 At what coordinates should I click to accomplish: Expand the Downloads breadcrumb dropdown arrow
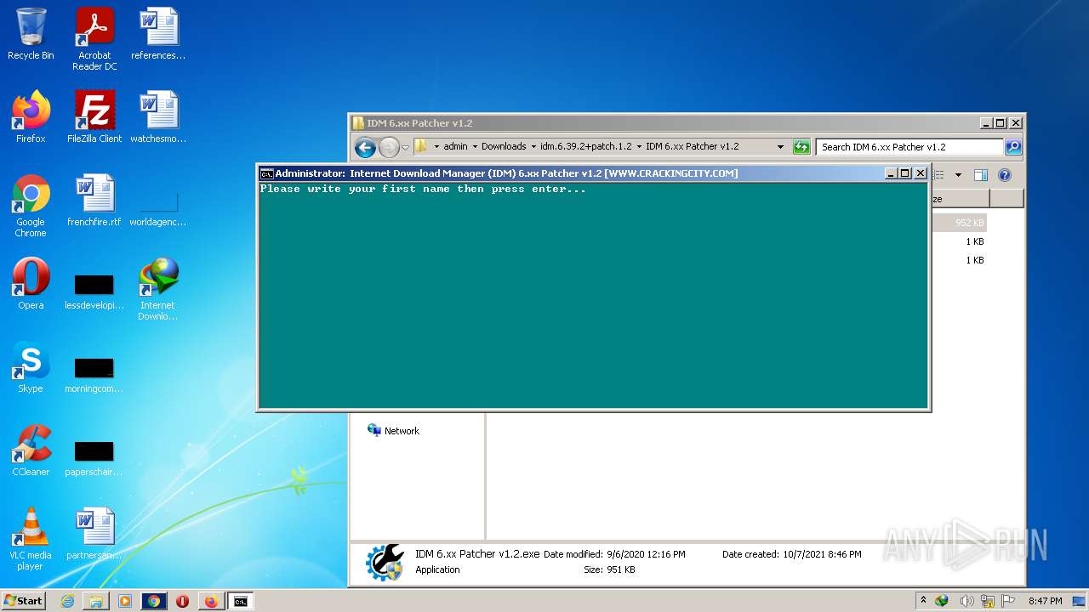(x=533, y=146)
